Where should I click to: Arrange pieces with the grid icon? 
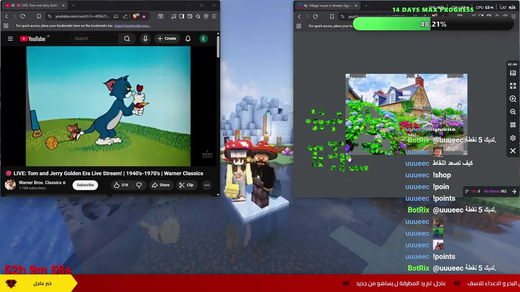click(513, 125)
